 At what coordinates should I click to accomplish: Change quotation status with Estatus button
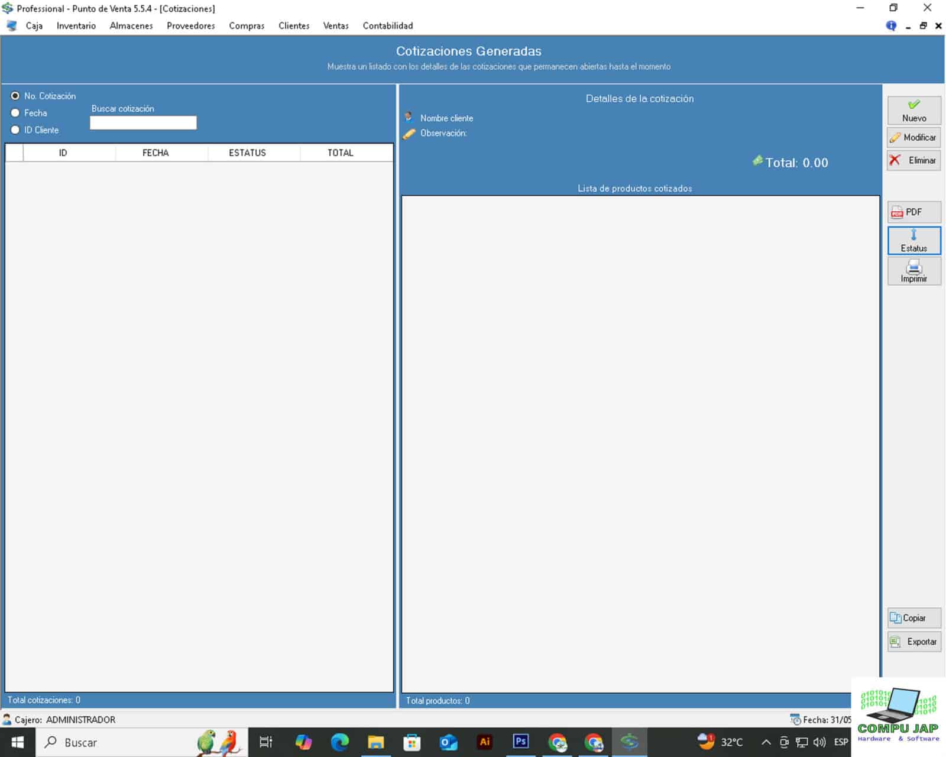914,241
